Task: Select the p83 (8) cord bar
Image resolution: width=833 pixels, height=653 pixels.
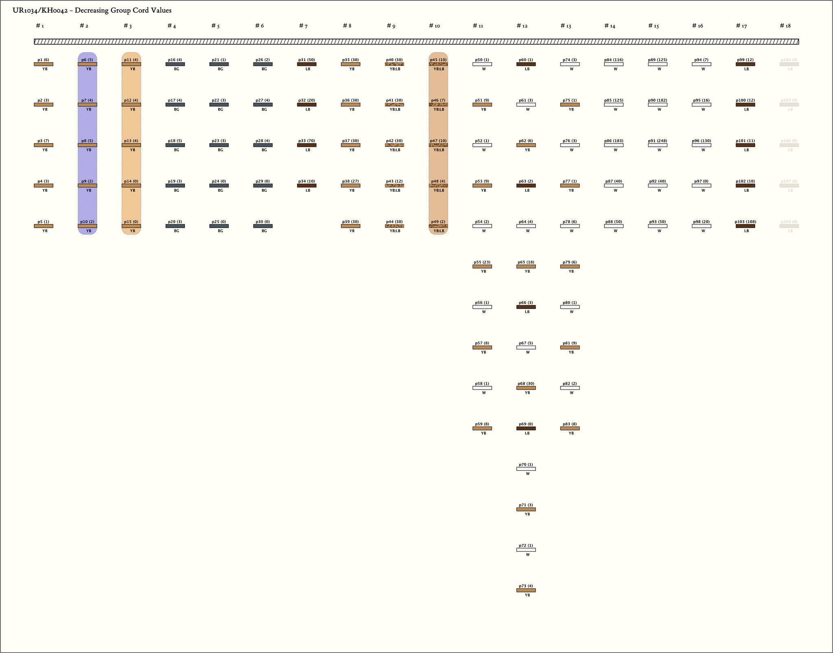Action: [x=569, y=428]
